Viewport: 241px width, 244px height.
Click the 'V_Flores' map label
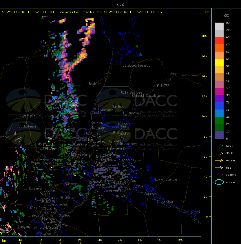[44, 234]
